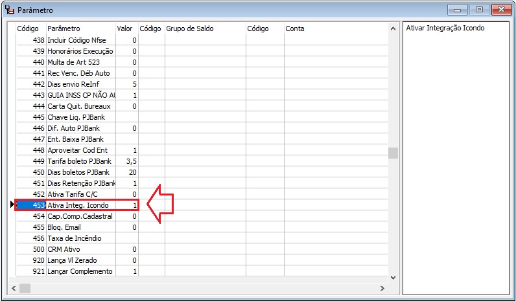
Task: Click the Parâmetro window icon in title bar
Action: point(9,10)
